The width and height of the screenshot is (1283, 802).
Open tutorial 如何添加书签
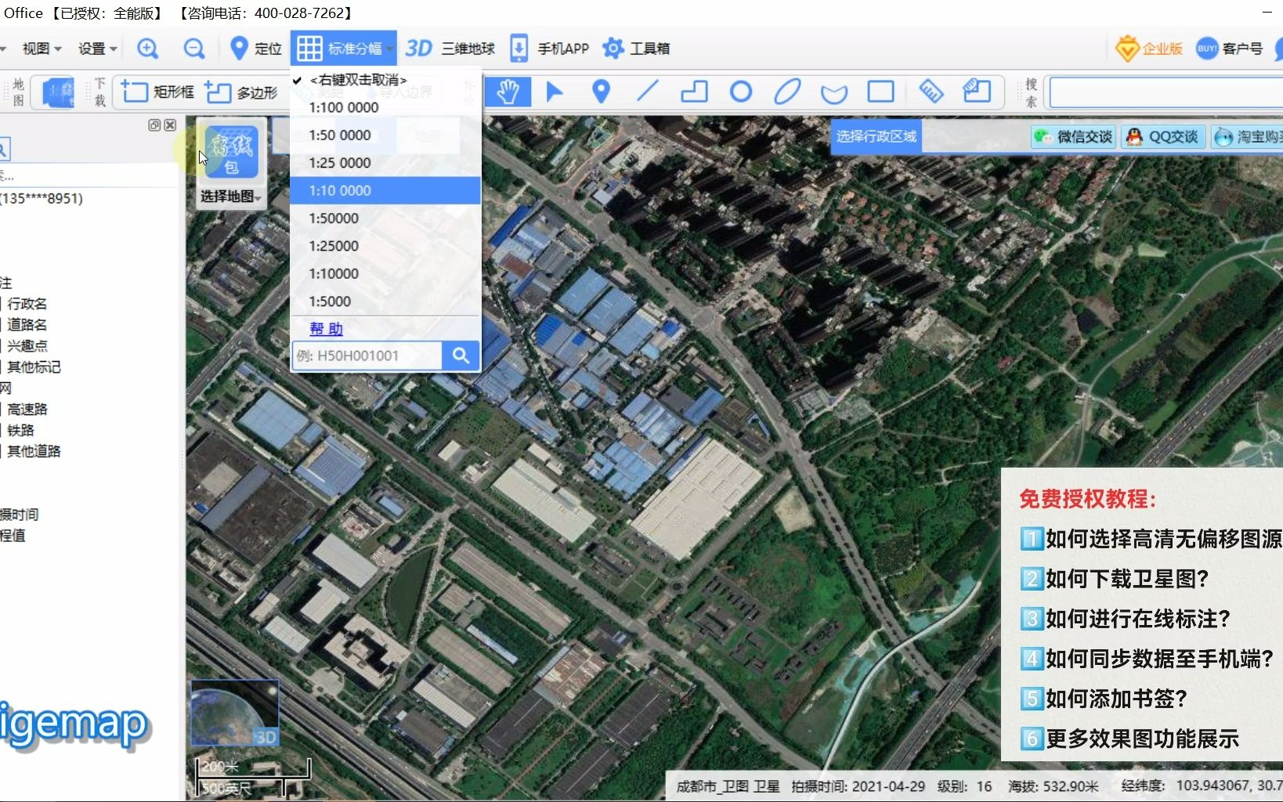1104,699
